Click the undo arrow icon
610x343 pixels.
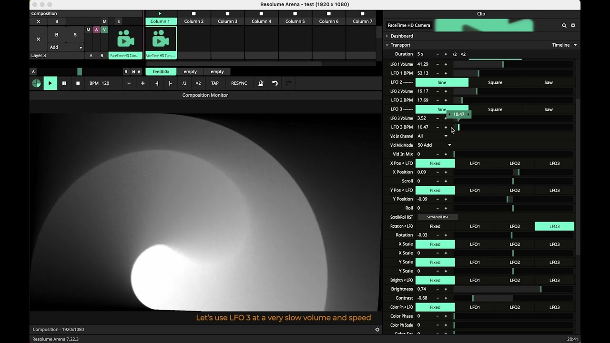click(x=275, y=83)
